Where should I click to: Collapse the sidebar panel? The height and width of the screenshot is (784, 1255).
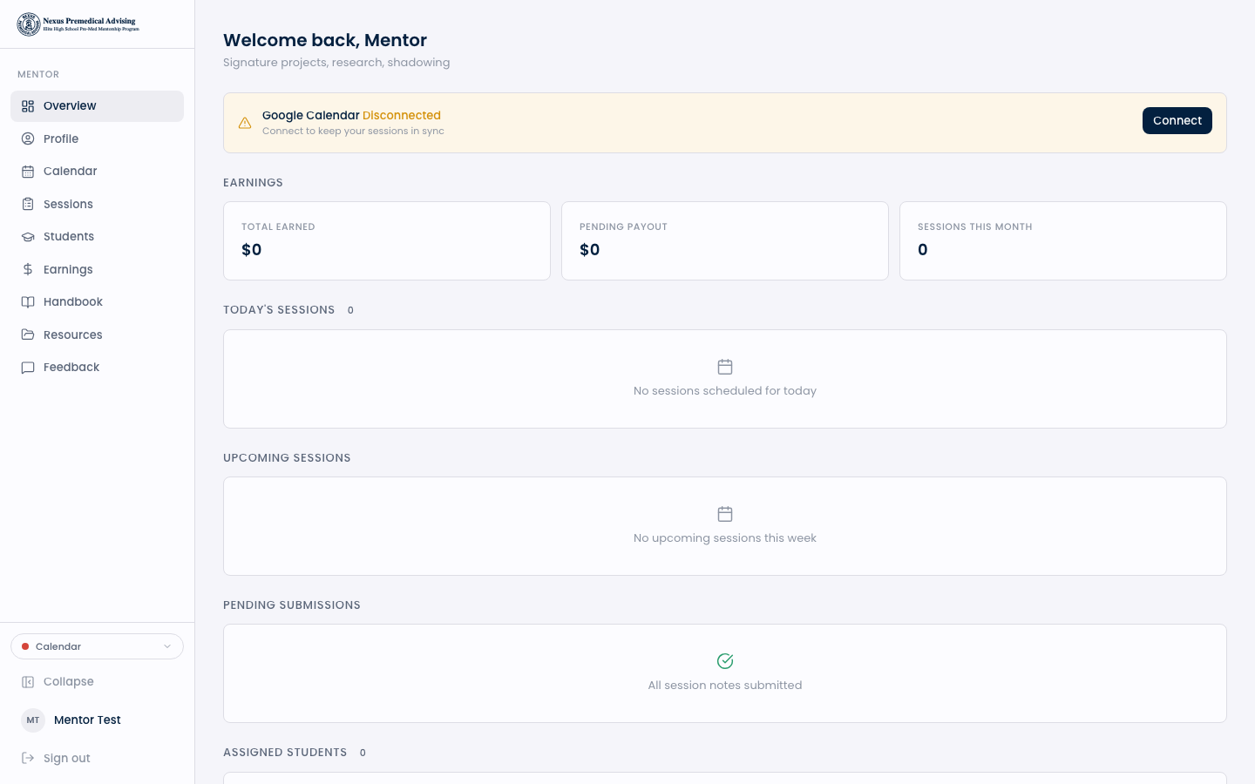point(68,682)
